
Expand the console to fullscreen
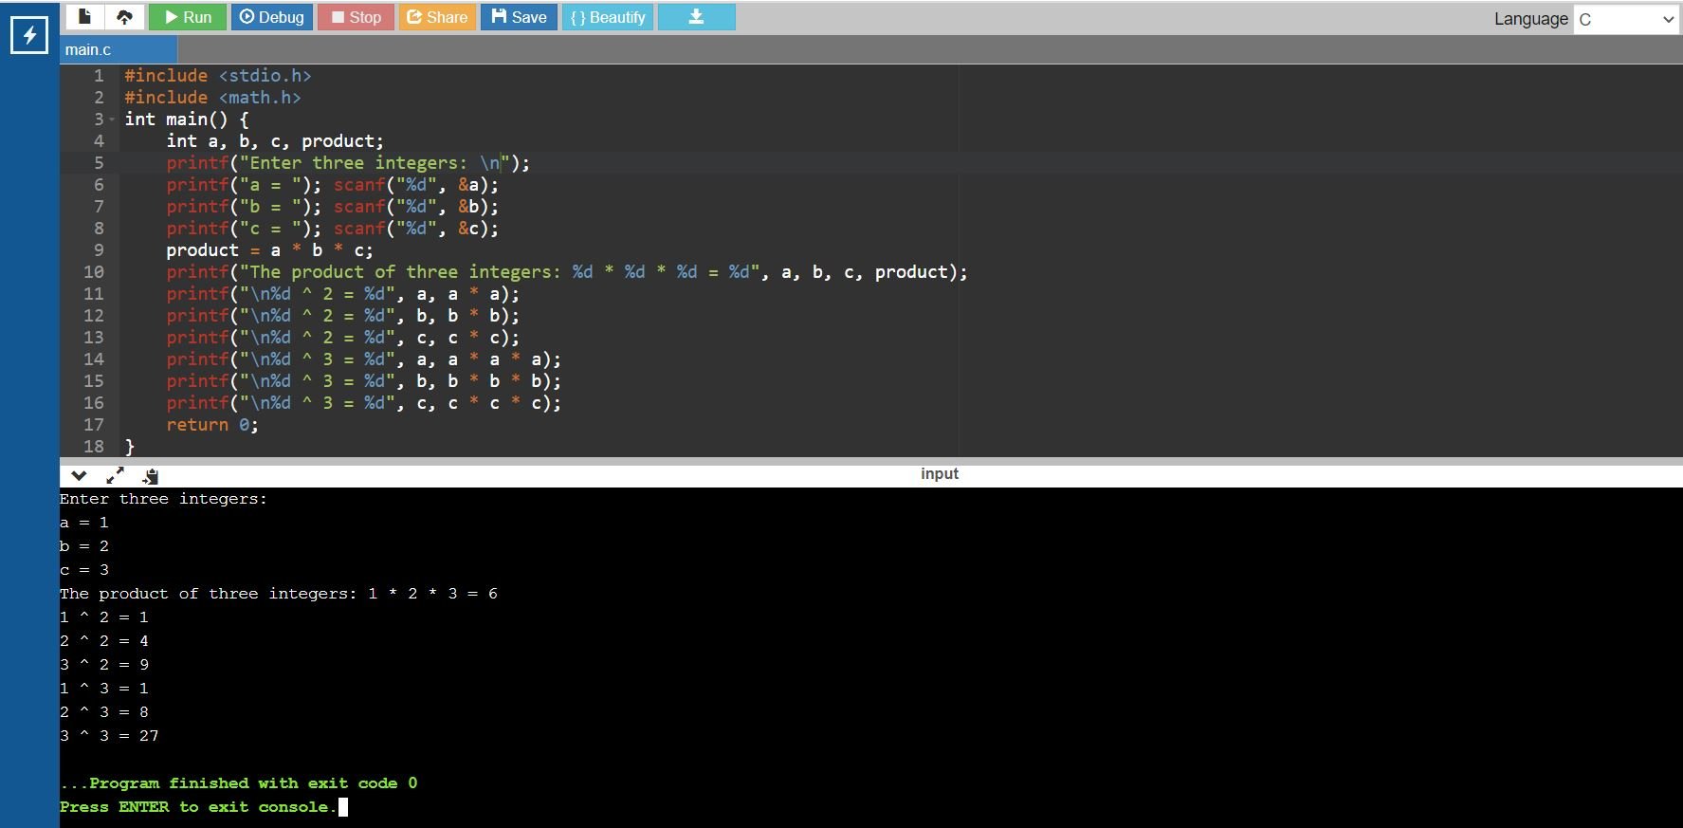115,475
